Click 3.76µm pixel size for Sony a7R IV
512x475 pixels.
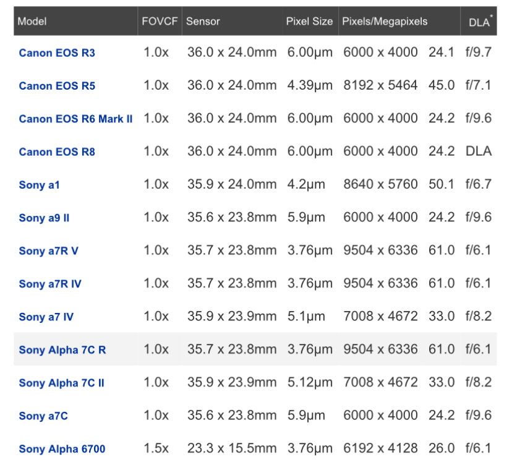coord(310,283)
